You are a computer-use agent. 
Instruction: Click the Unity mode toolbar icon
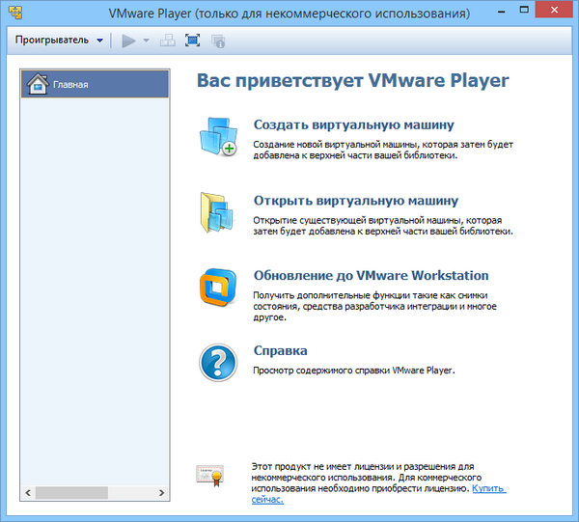(218, 41)
